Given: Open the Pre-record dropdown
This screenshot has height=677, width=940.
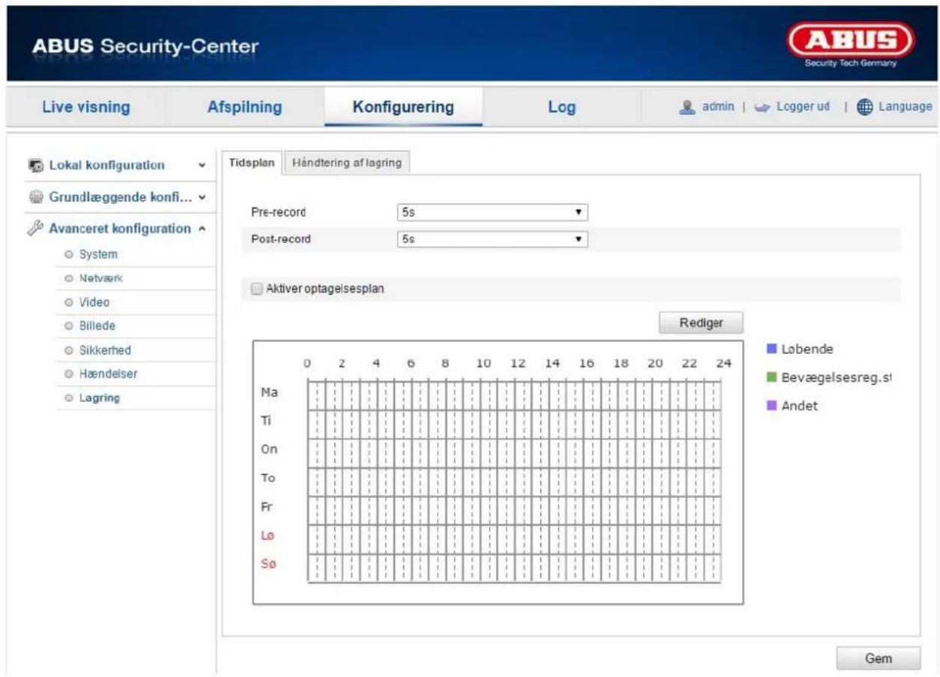Looking at the screenshot, I should point(492,213).
